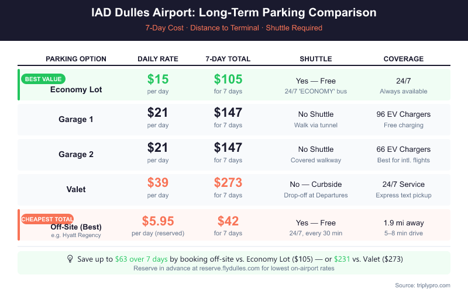Select the DAILY RATE column header
The width and height of the screenshot is (468, 292).
[x=158, y=59]
